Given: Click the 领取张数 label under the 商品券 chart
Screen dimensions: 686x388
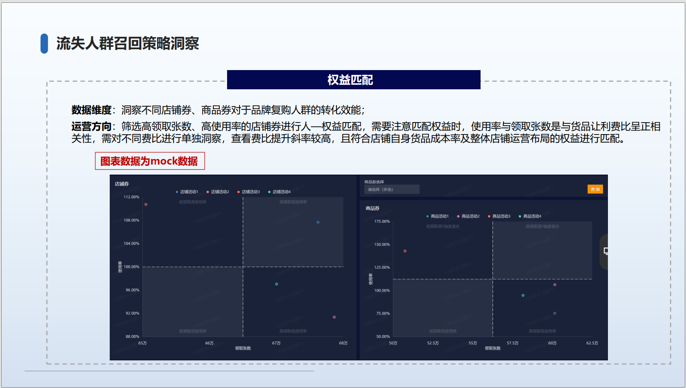Looking at the screenshot, I should pyautogui.click(x=493, y=348).
